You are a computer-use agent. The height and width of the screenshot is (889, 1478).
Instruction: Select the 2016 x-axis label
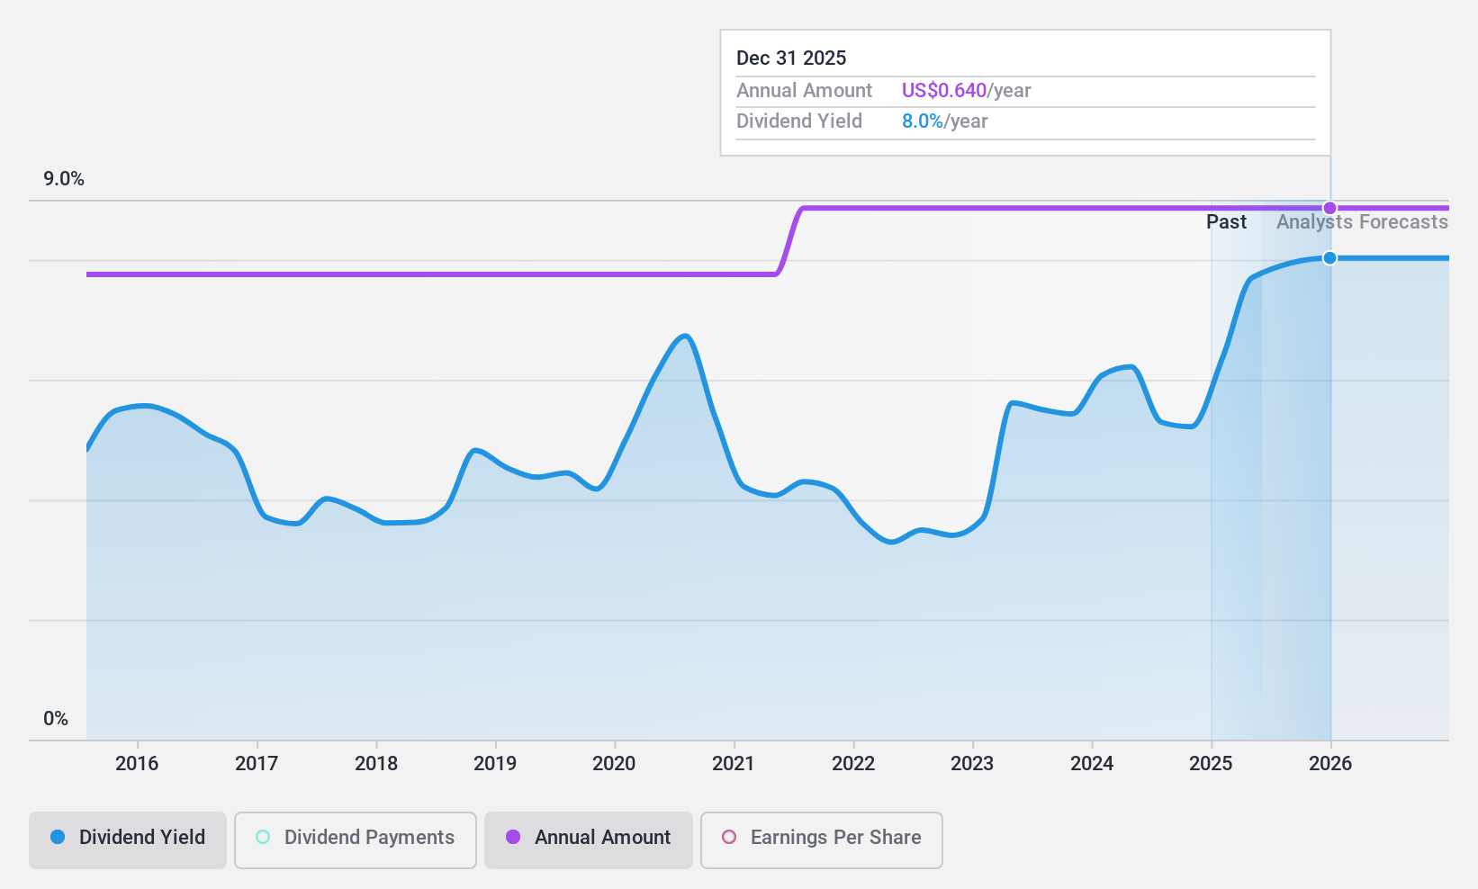point(137,764)
